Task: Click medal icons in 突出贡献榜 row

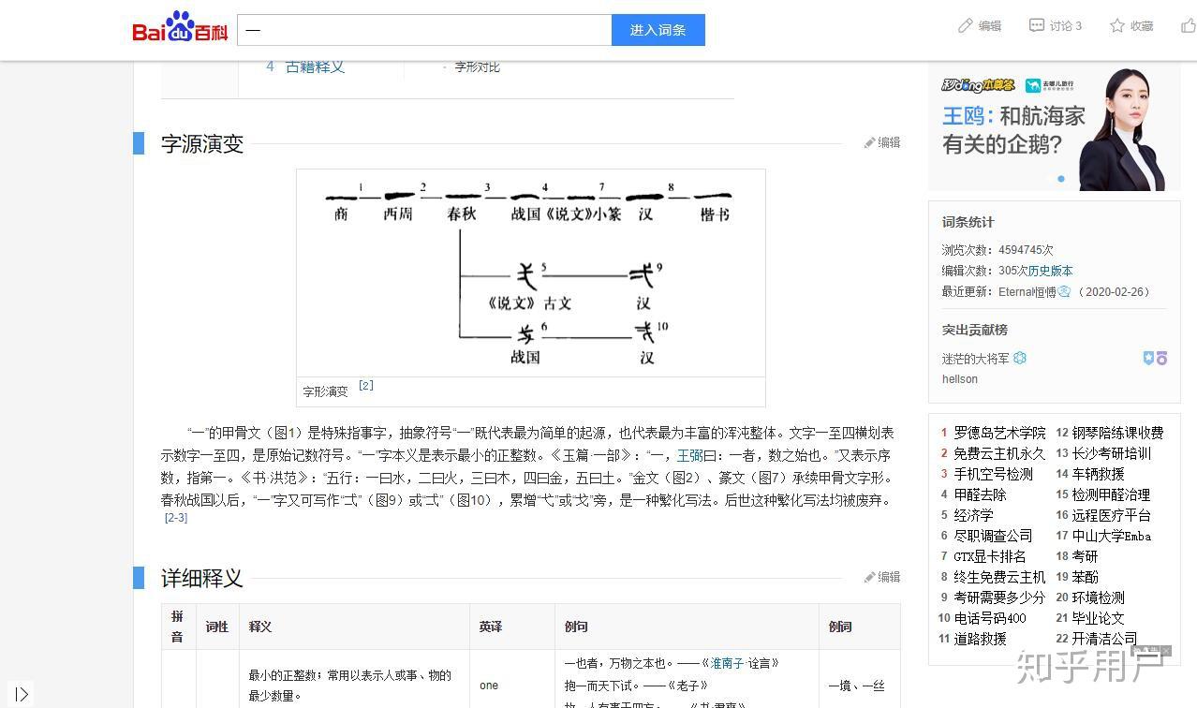Action: 1155,359
